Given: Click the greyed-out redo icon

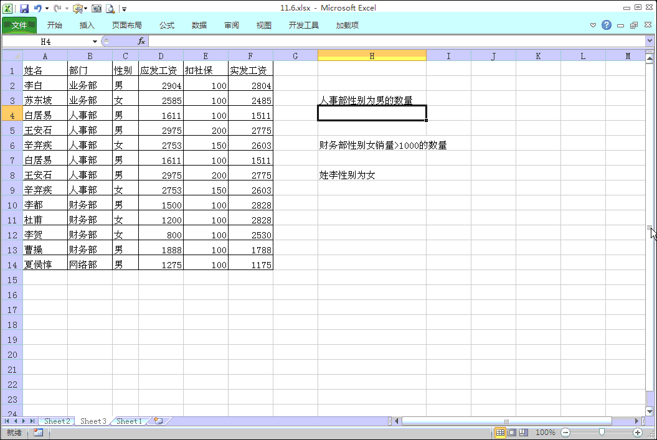Looking at the screenshot, I should 57,8.
